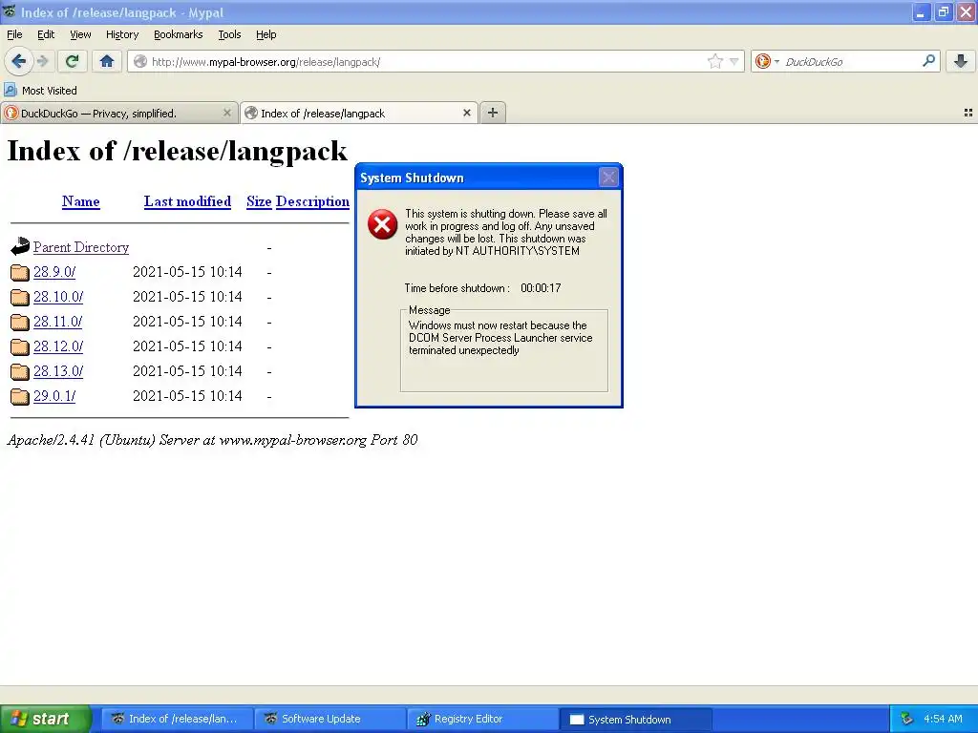Minimize the Mypal browser window
Image resolution: width=978 pixels, height=733 pixels.
tap(921, 11)
